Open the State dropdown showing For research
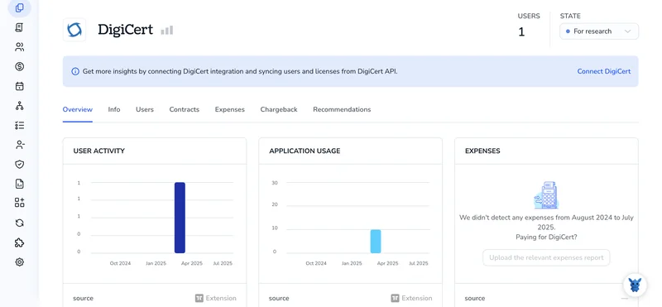The width and height of the screenshot is (662, 307). click(x=598, y=31)
